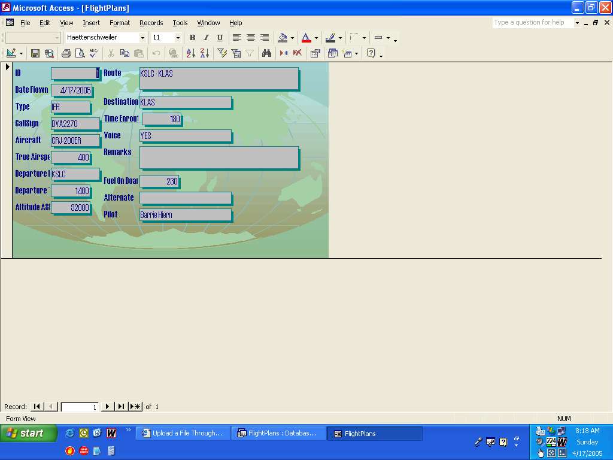The width and height of the screenshot is (613, 460).
Task: Use Find to search records
Action: (x=266, y=53)
